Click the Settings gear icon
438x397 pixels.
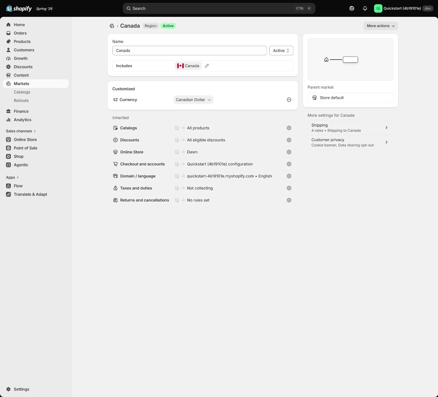tap(8, 389)
